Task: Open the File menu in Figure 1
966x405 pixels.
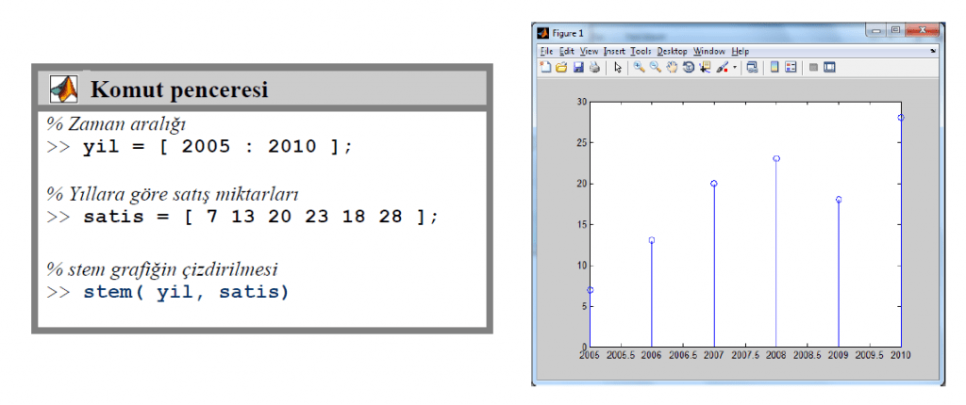Action: 546,51
